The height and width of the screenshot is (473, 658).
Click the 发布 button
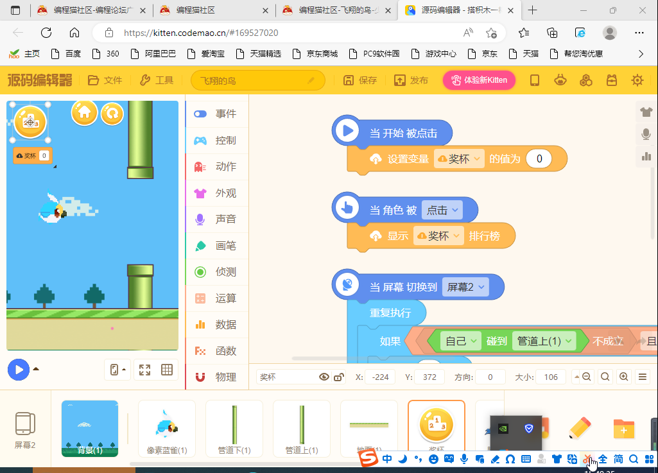411,80
